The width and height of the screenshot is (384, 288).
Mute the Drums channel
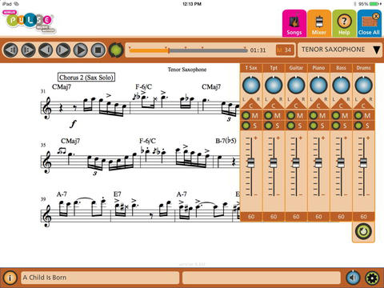point(358,116)
